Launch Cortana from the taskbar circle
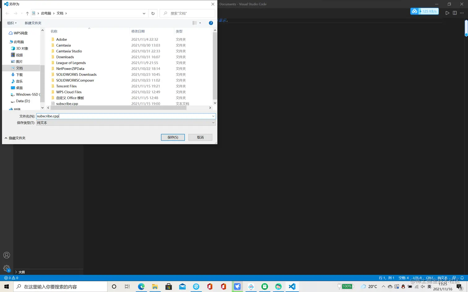Viewport: 468px width, 292px height. (x=114, y=287)
